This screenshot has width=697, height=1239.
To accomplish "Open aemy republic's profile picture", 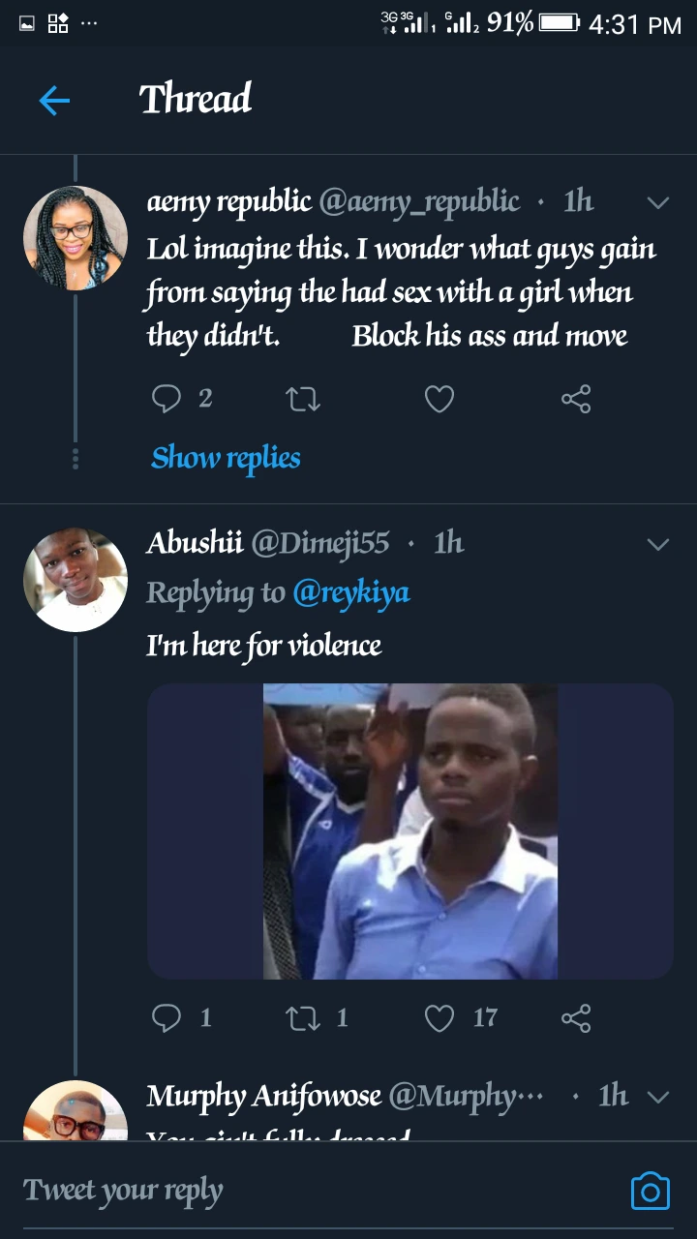I will tap(76, 238).
